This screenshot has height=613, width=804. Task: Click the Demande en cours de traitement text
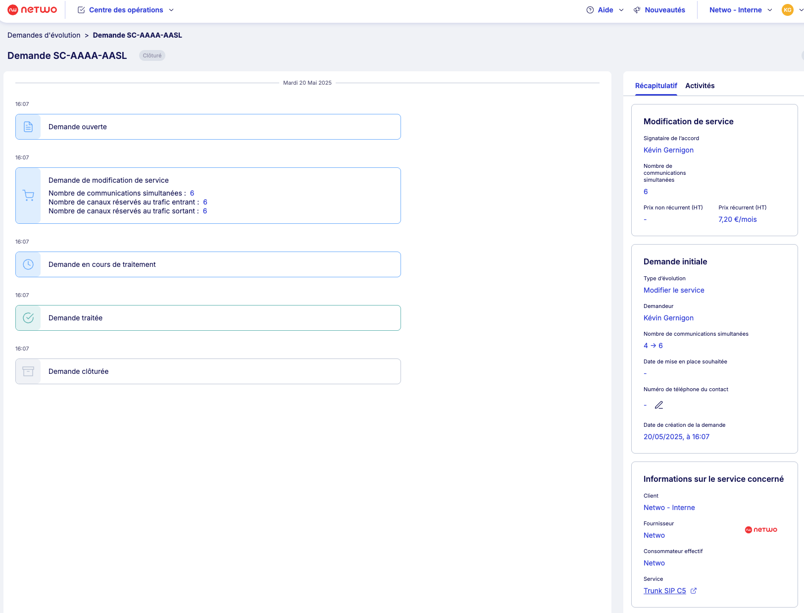coord(102,264)
